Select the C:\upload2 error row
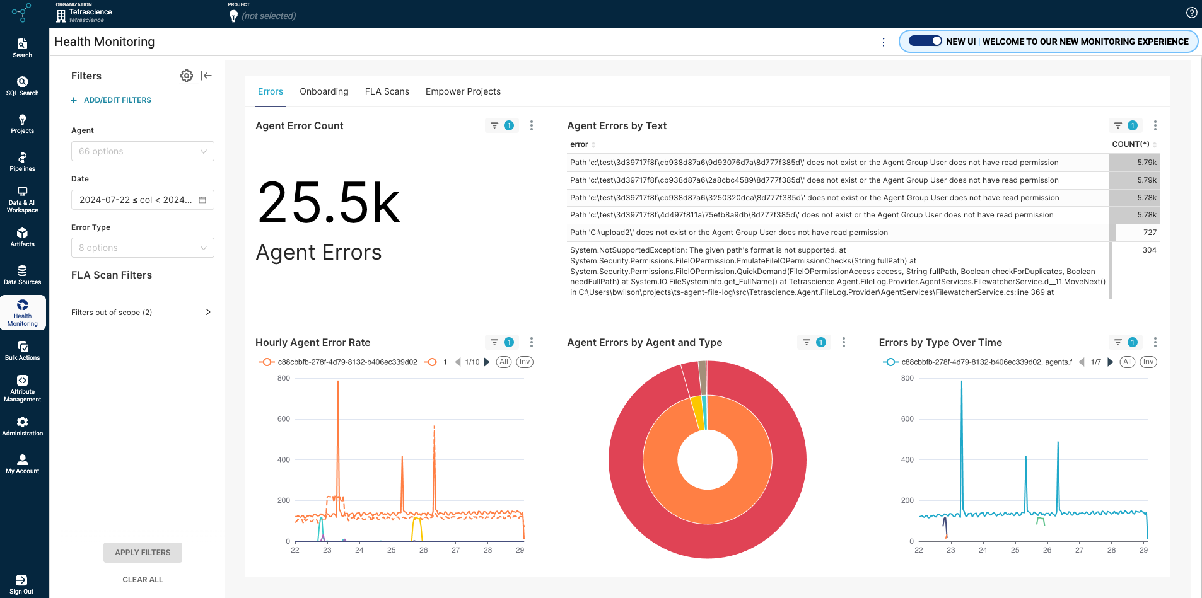Image resolution: width=1202 pixels, height=598 pixels. (x=863, y=233)
